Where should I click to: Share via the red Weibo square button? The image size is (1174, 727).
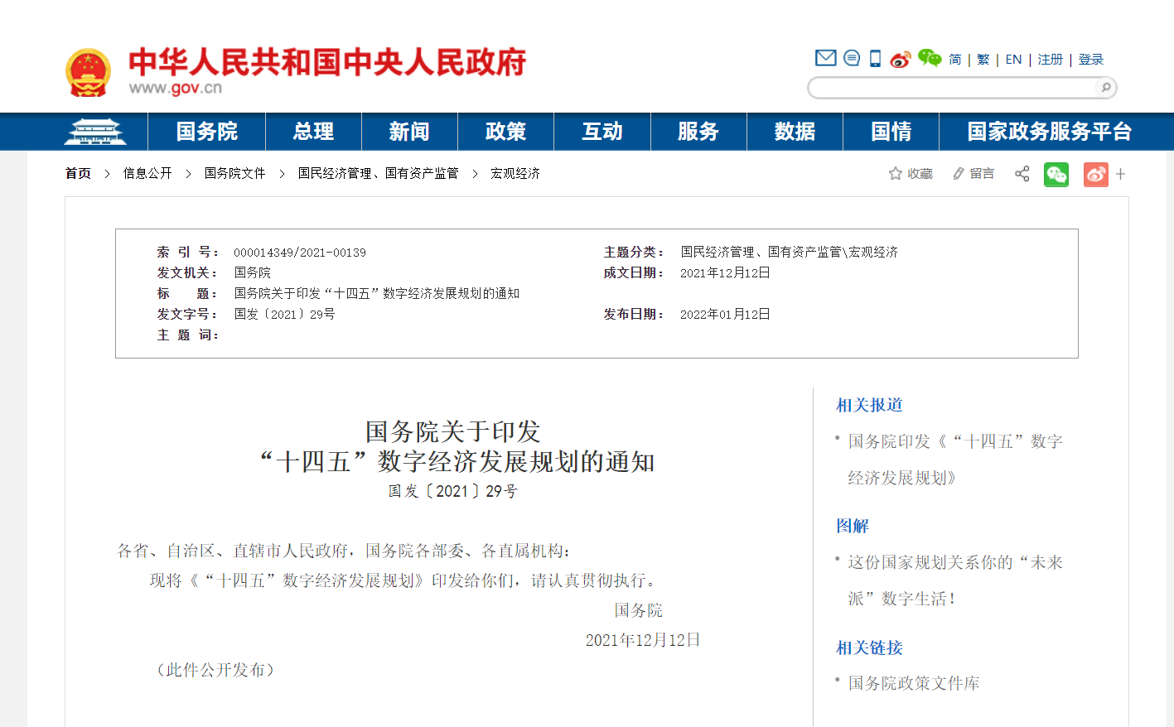click(1095, 174)
